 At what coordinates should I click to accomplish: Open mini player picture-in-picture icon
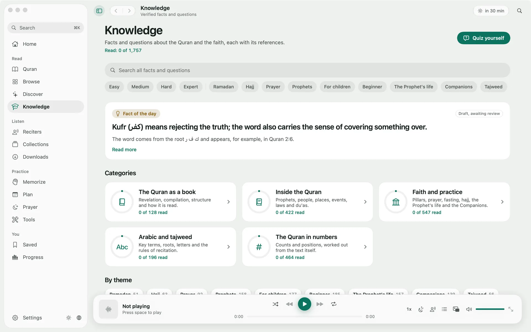(456, 309)
